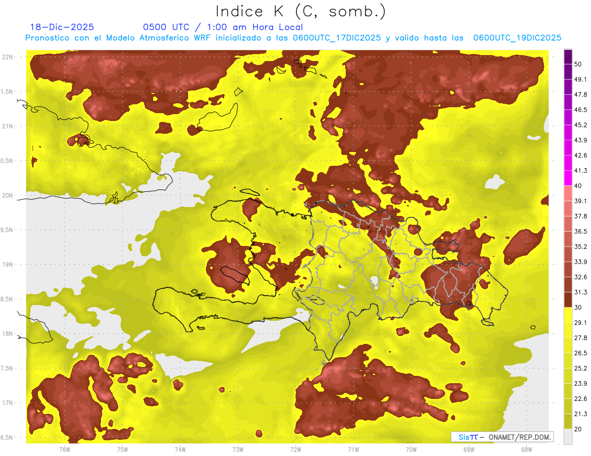Click the "19N" latitude label
The image size is (591, 456).
7,265
